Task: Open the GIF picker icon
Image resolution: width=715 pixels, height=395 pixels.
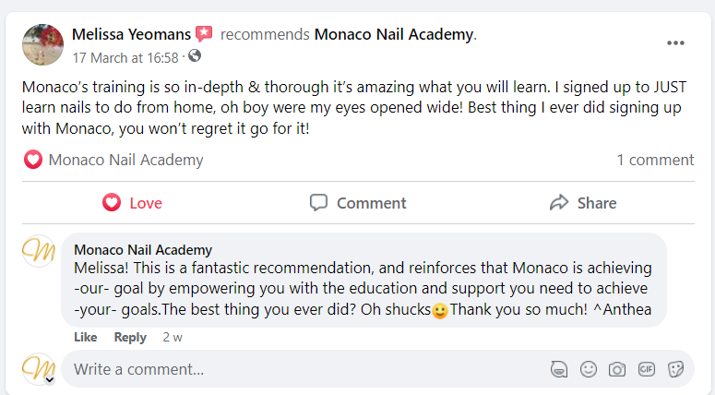Action: click(x=647, y=369)
